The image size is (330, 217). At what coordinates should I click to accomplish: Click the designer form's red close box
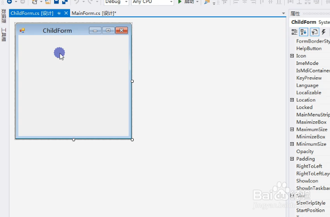tap(121, 30)
